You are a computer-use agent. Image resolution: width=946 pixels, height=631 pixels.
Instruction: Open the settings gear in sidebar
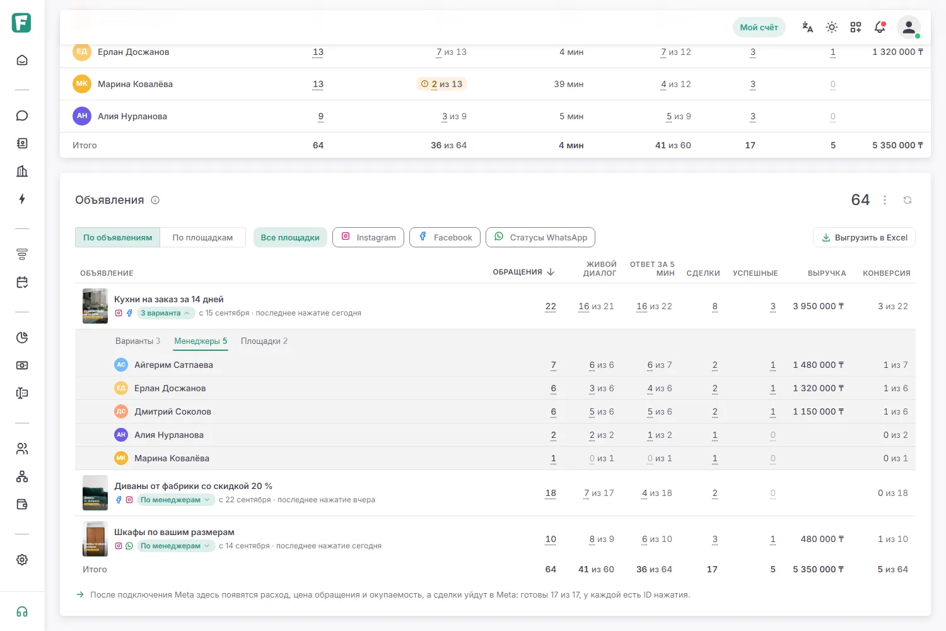tap(22, 560)
